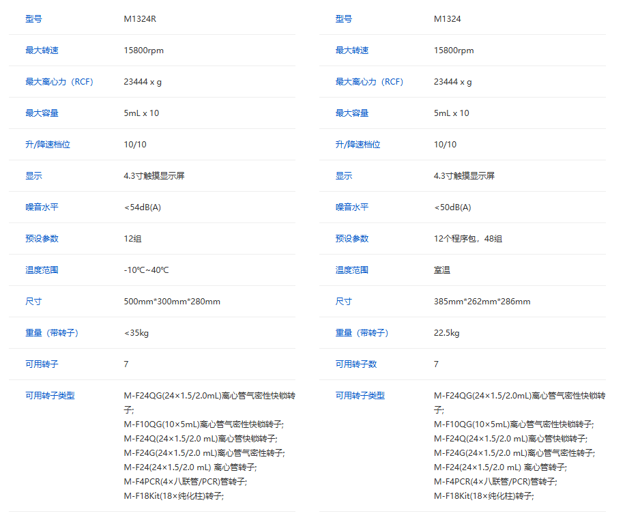
Task: Click the 12个程序包，48组 preset value
Action: pyautogui.click(x=467, y=239)
